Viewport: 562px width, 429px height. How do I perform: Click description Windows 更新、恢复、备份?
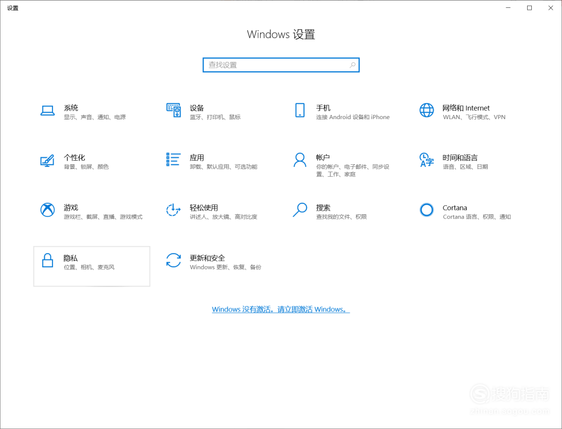point(225,267)
